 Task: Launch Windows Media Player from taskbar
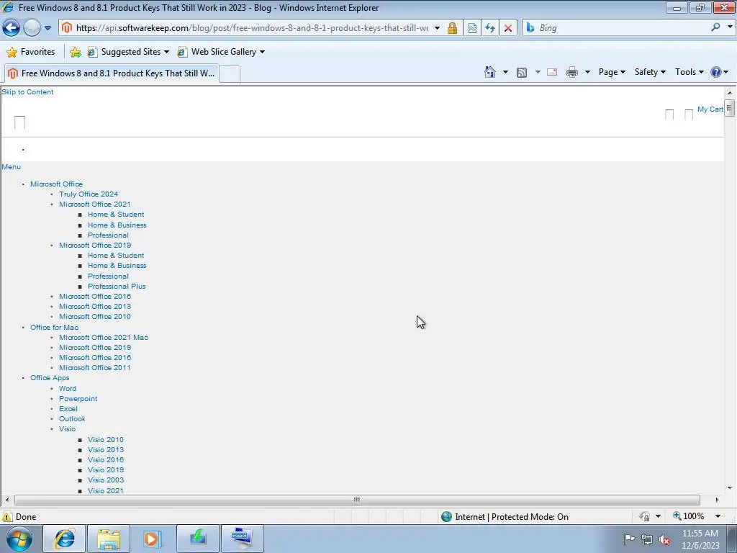pos(153,539)
